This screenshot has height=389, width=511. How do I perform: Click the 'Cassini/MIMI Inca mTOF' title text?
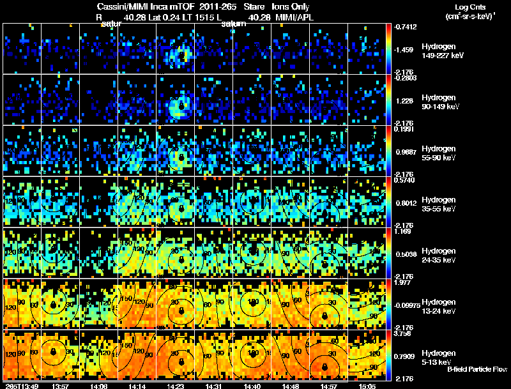[x=146, y=6]
